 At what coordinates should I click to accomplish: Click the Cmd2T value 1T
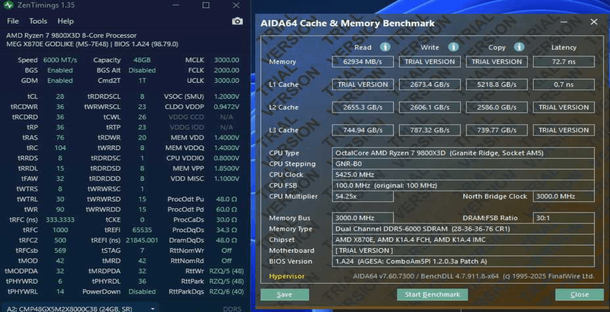pyautogui.click(x=142, y=80)
